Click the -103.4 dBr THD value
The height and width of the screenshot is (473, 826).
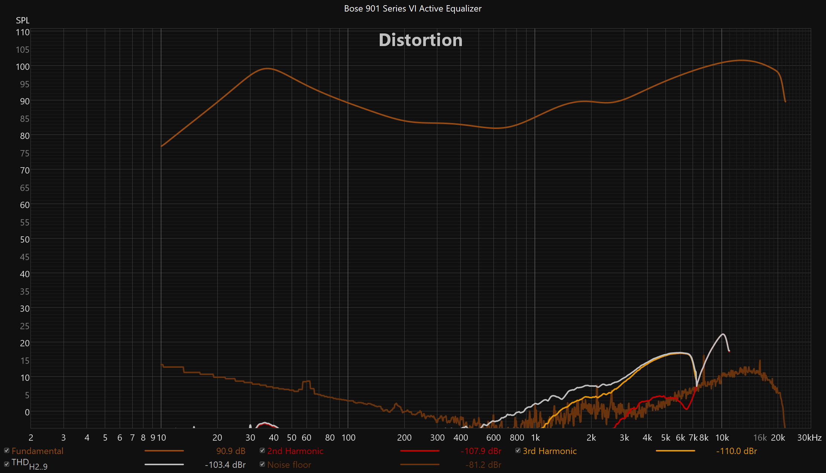point(225,464)
